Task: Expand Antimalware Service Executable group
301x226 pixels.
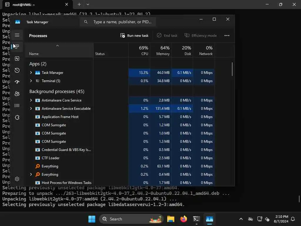Action: tap(31, 109)
